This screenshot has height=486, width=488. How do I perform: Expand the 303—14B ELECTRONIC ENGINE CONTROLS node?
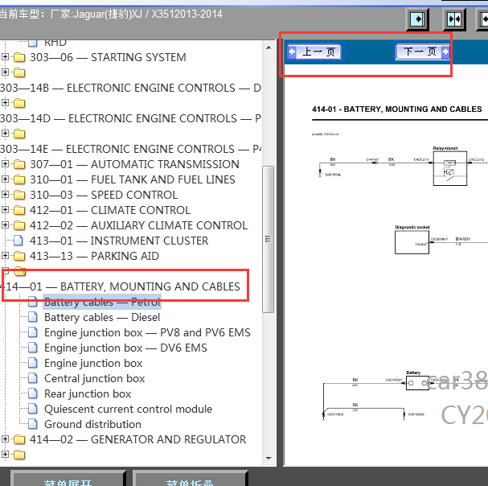[x=5, y=72]
